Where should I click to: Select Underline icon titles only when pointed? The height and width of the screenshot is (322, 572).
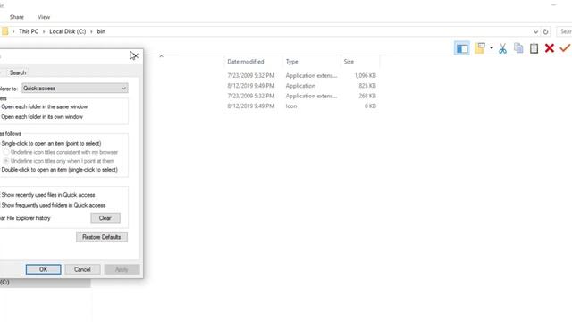pos(58,161)
